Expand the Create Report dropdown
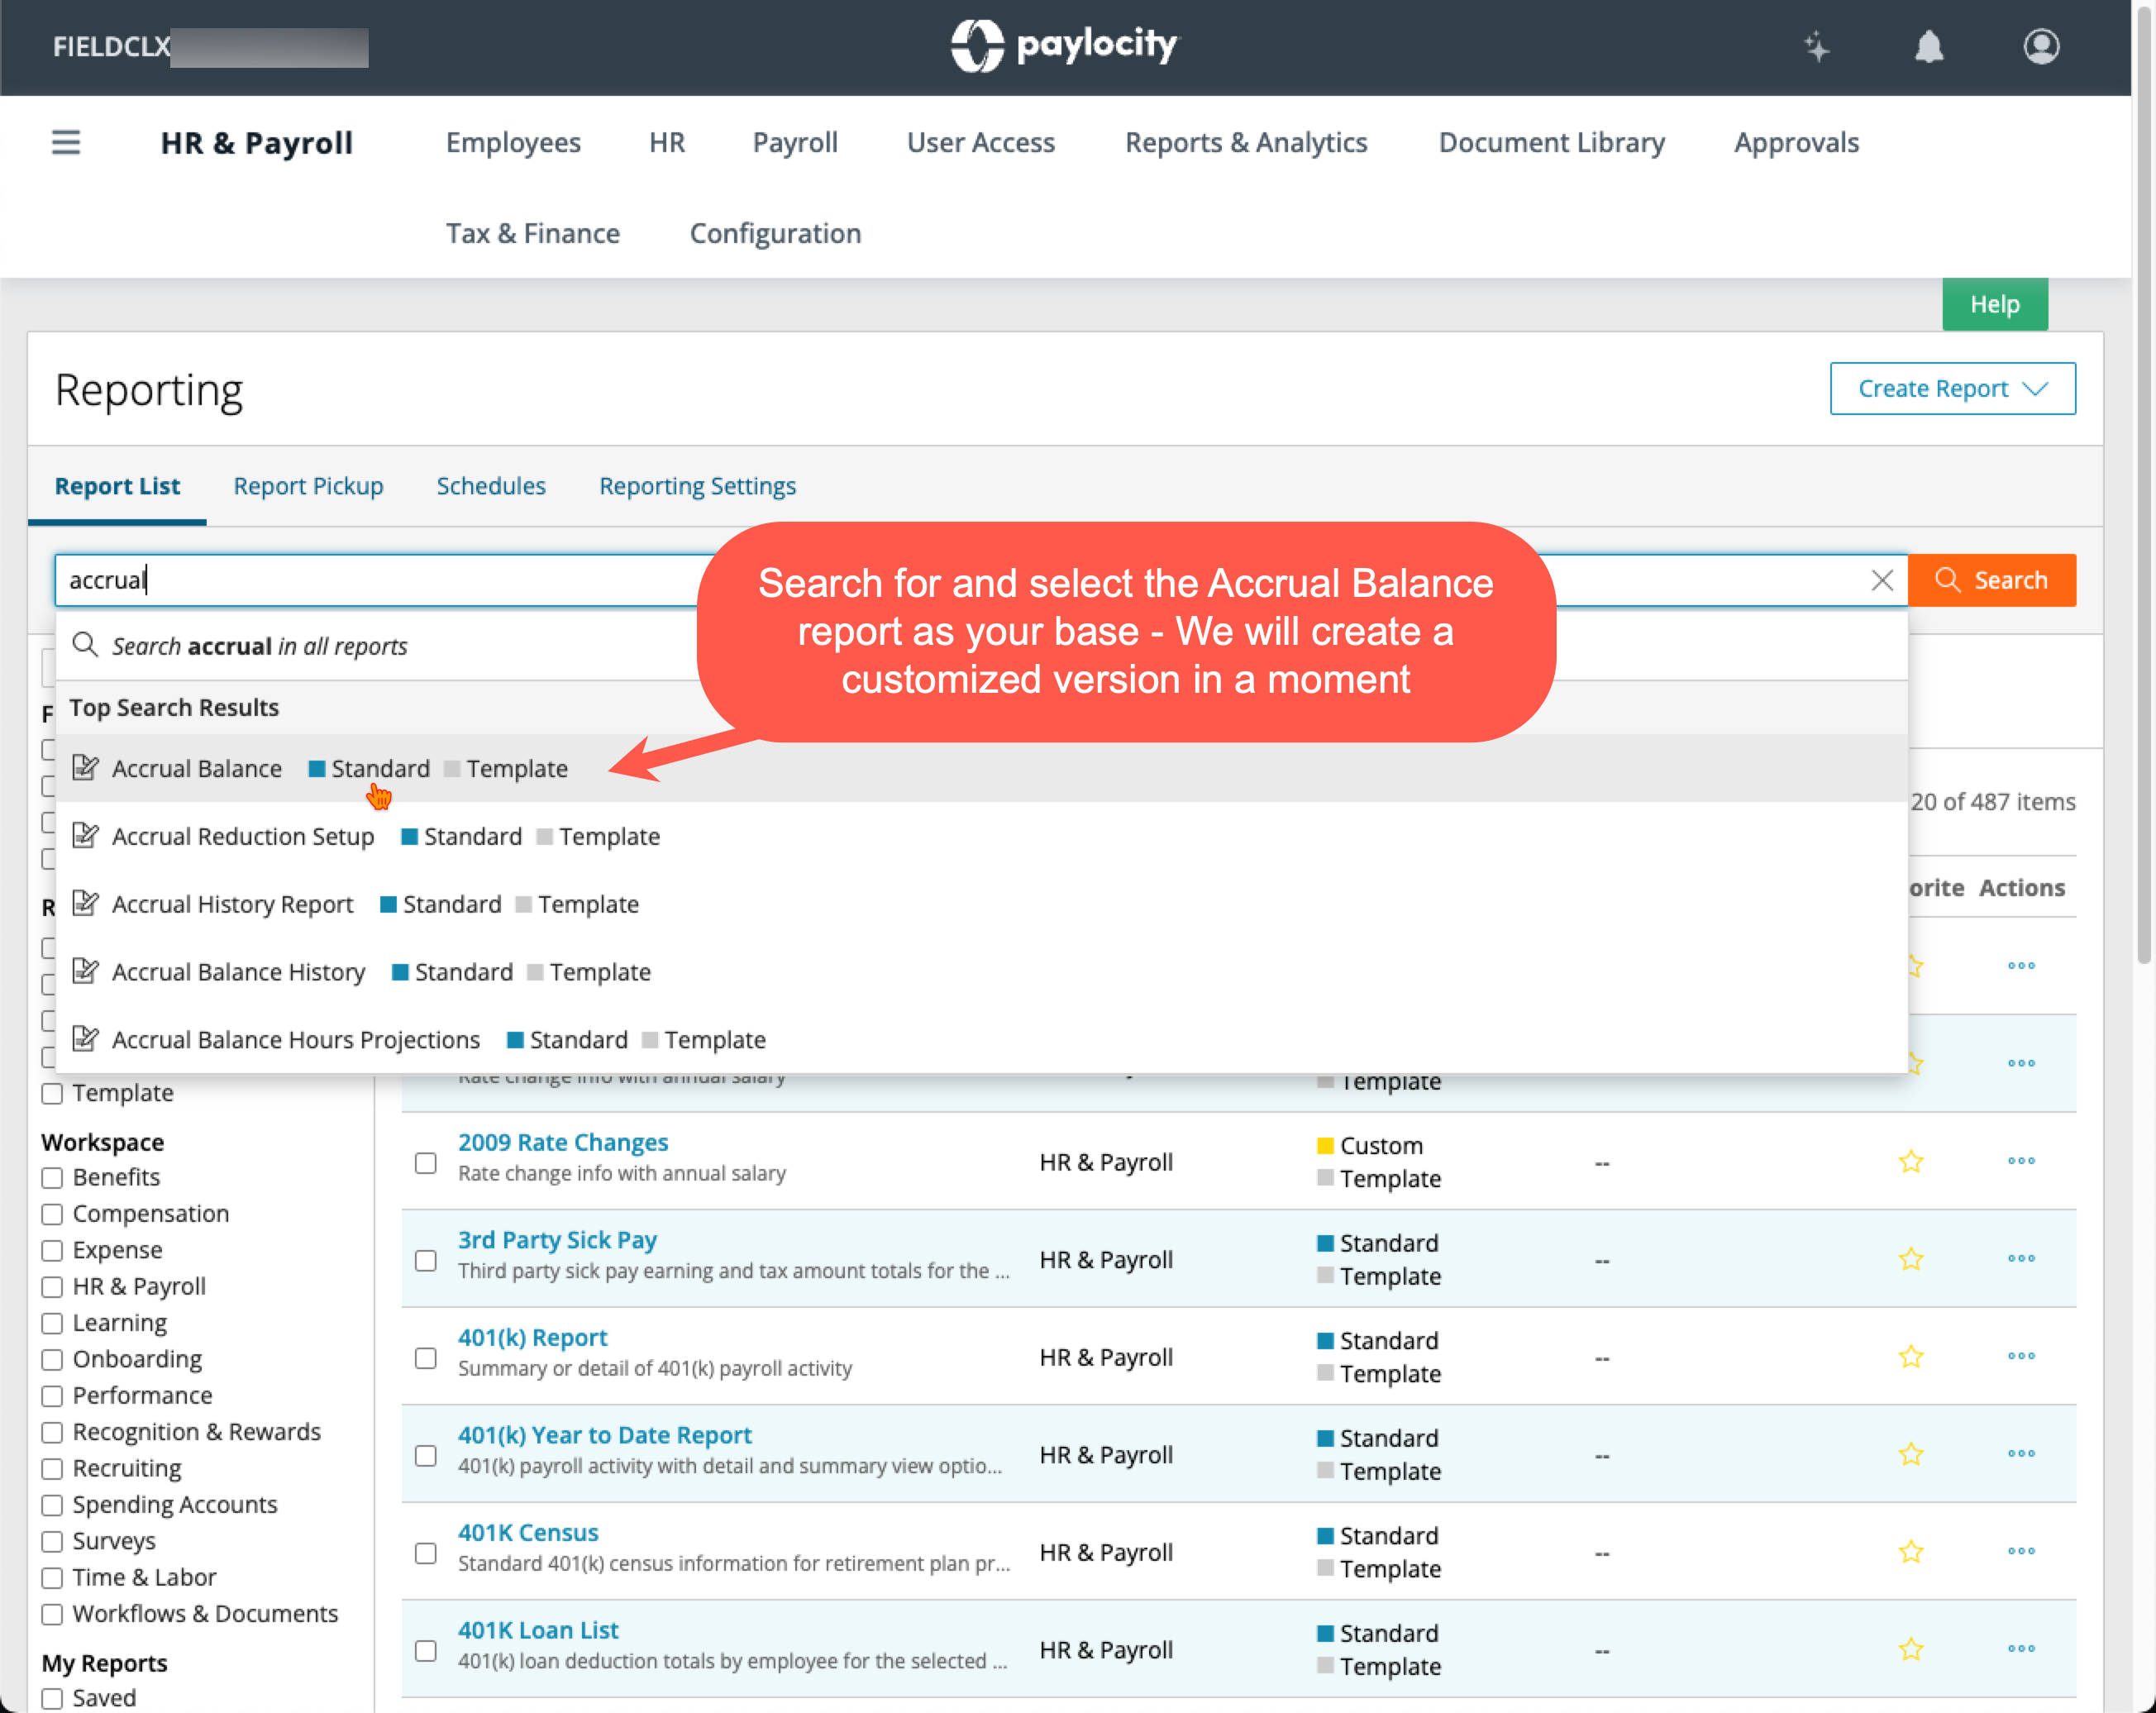 click(1952, 388)
